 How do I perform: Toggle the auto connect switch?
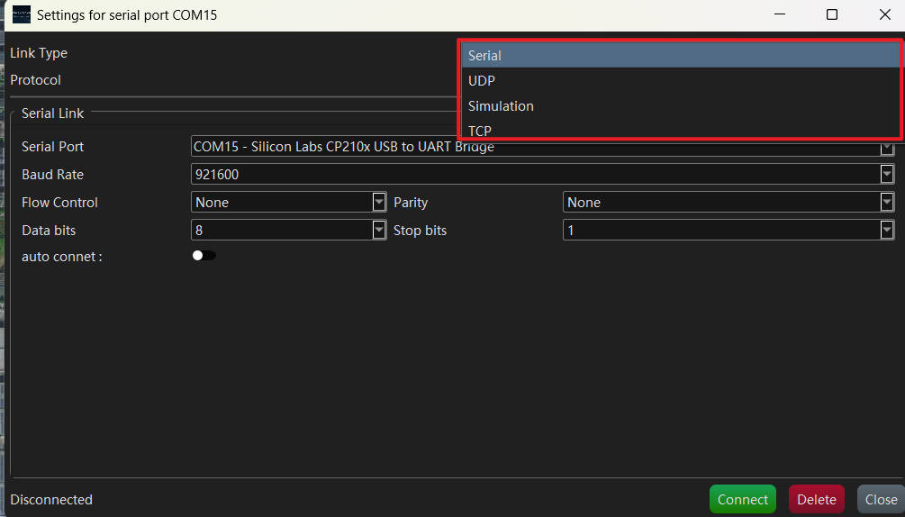click(204, 256)
